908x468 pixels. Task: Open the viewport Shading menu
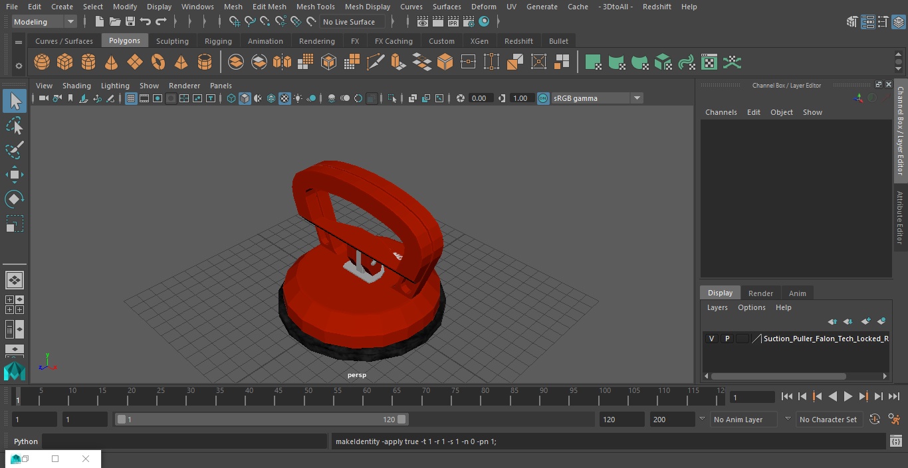(x=76, y=86)
